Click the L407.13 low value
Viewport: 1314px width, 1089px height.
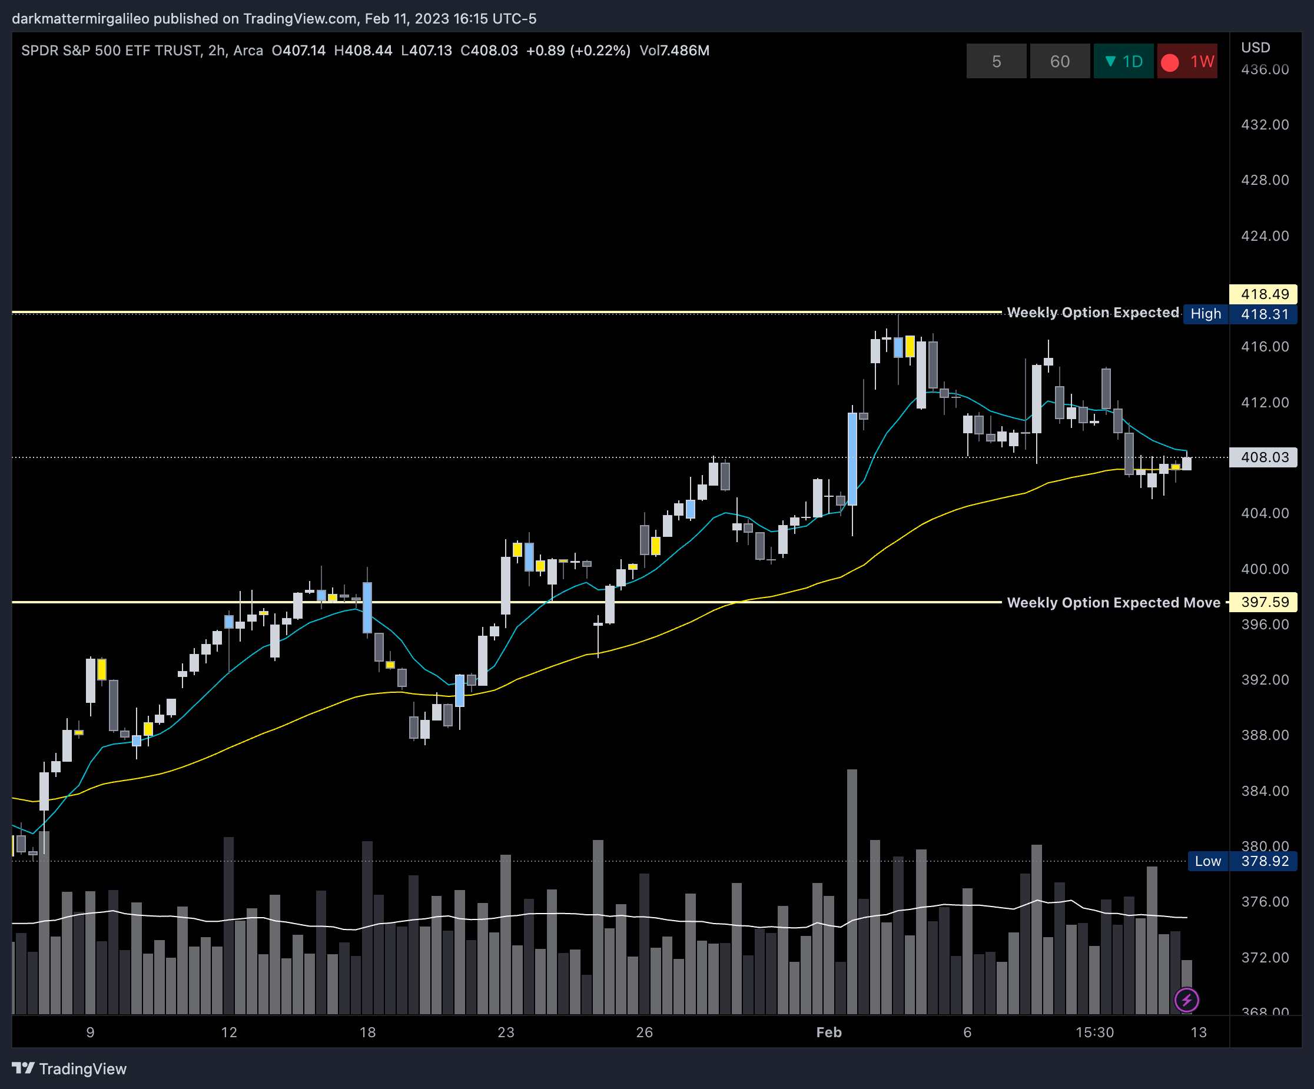[427, 51]
